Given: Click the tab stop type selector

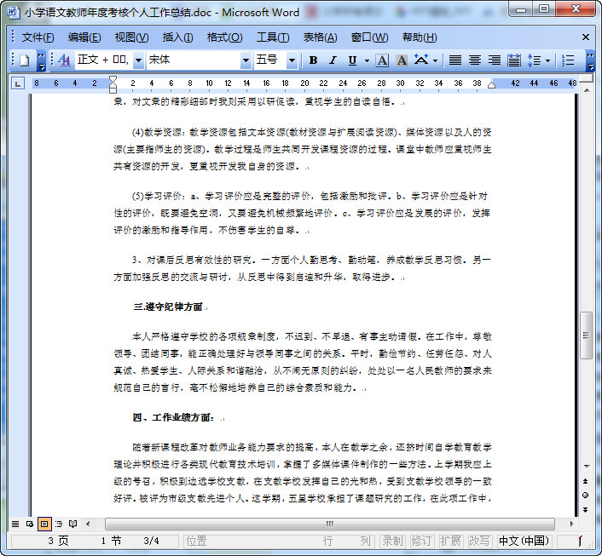Looking at the screenshot, I should click(18, 83).
